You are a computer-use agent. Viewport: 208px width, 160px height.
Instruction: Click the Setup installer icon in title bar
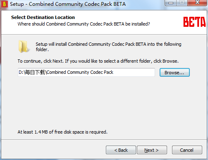pos(5,4)
